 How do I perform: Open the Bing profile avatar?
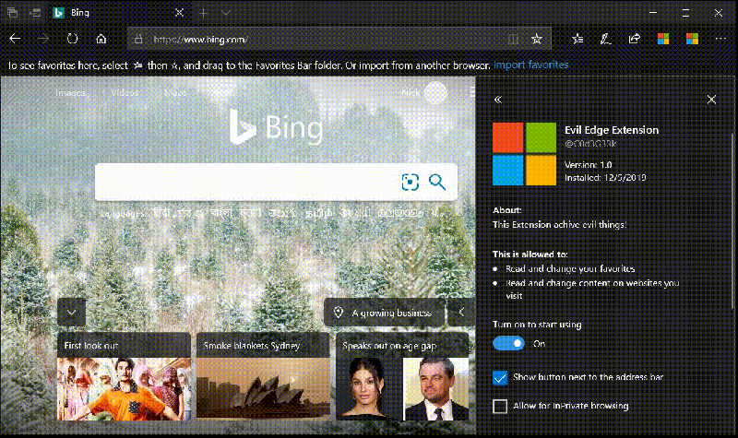click(x=435, y=92)
